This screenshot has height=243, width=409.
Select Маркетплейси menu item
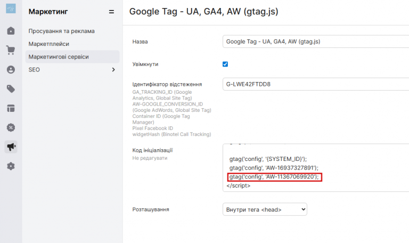[x=49, y=44]
